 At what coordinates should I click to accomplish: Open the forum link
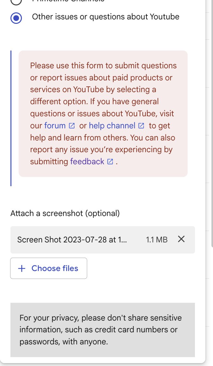click(55, 125)
